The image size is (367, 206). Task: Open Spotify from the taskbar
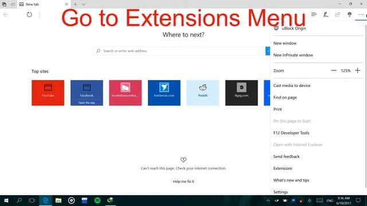point(97,200)
